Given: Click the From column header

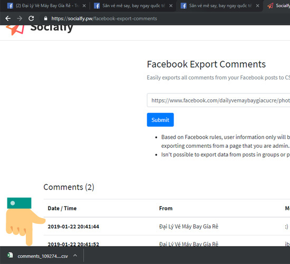Looking at the screenshot, I should [166, 208].
